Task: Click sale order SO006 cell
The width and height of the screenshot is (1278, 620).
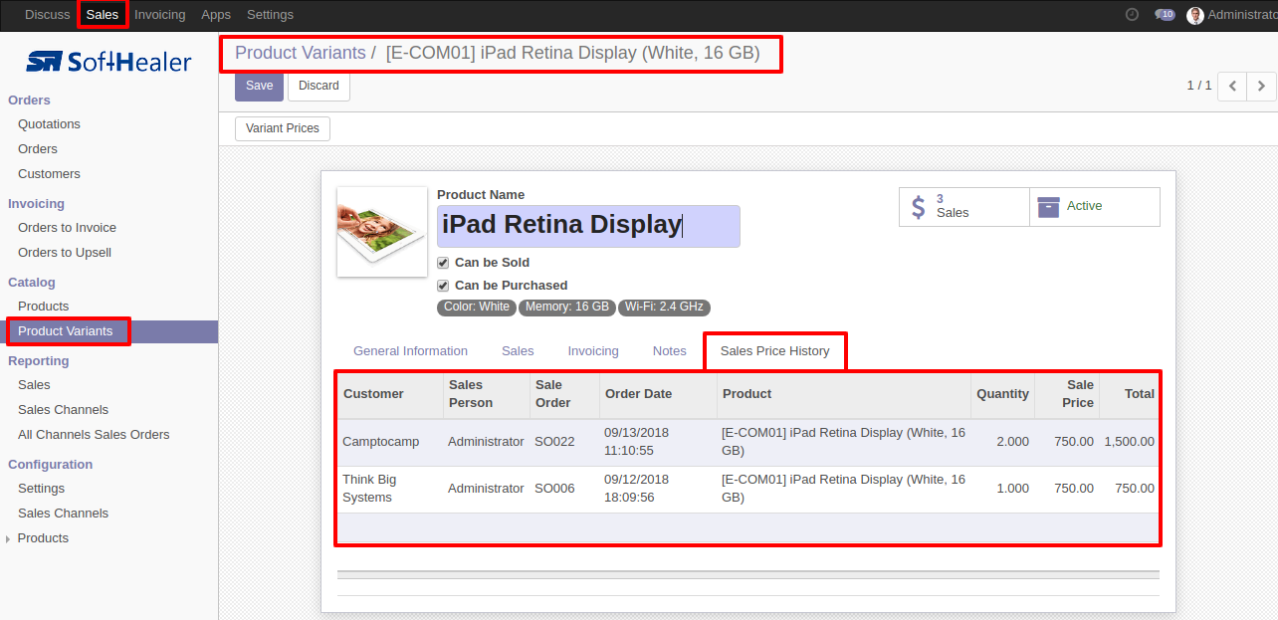Action: pos(564,490)
